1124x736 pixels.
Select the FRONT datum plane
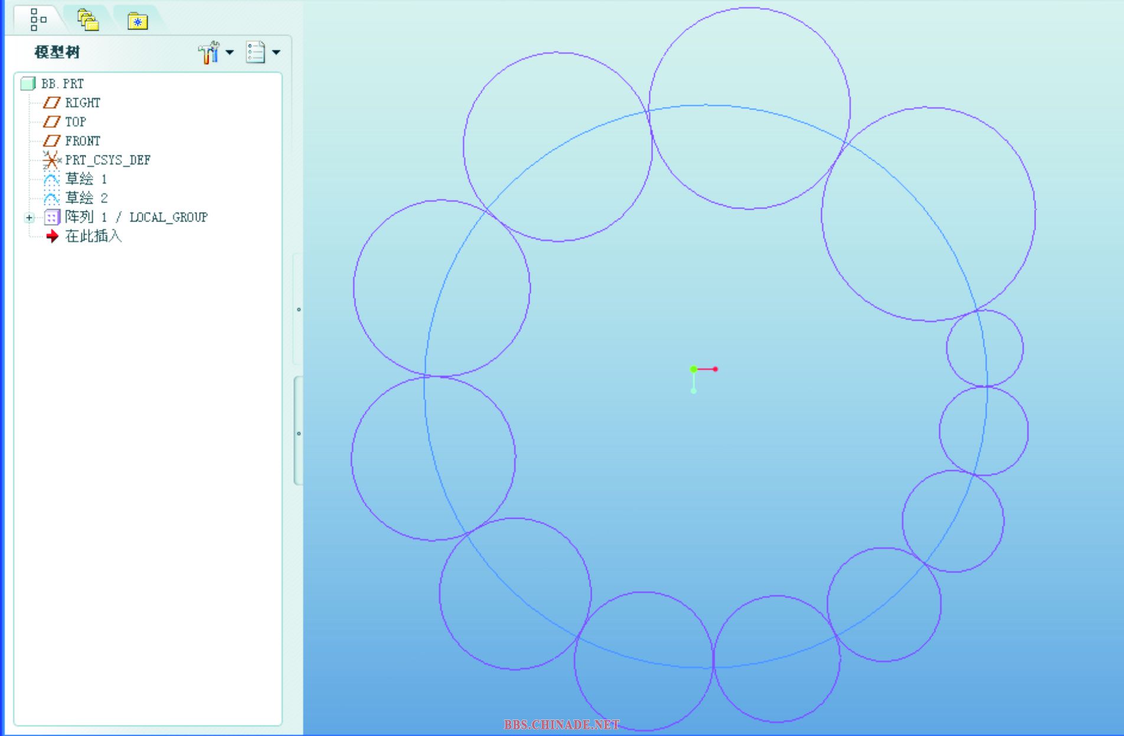(83, 141)
